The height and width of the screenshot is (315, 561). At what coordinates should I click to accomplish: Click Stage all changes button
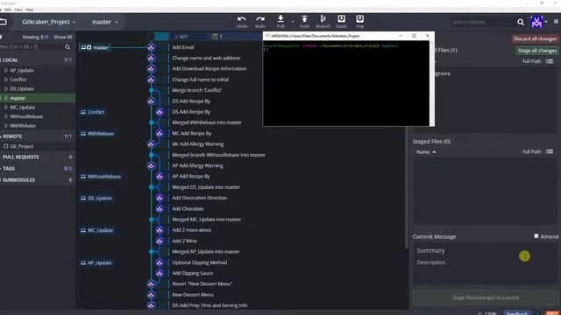point(537,51)
